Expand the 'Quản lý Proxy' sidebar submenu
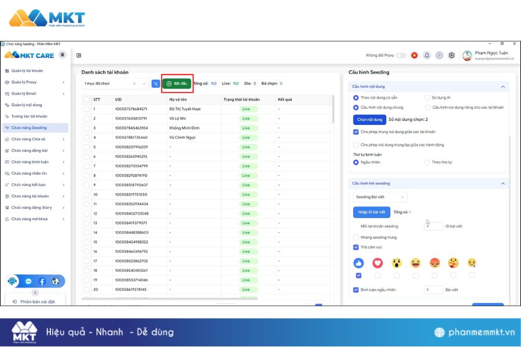Viewport: 521px width, 347px height. [x=63, y=82]
